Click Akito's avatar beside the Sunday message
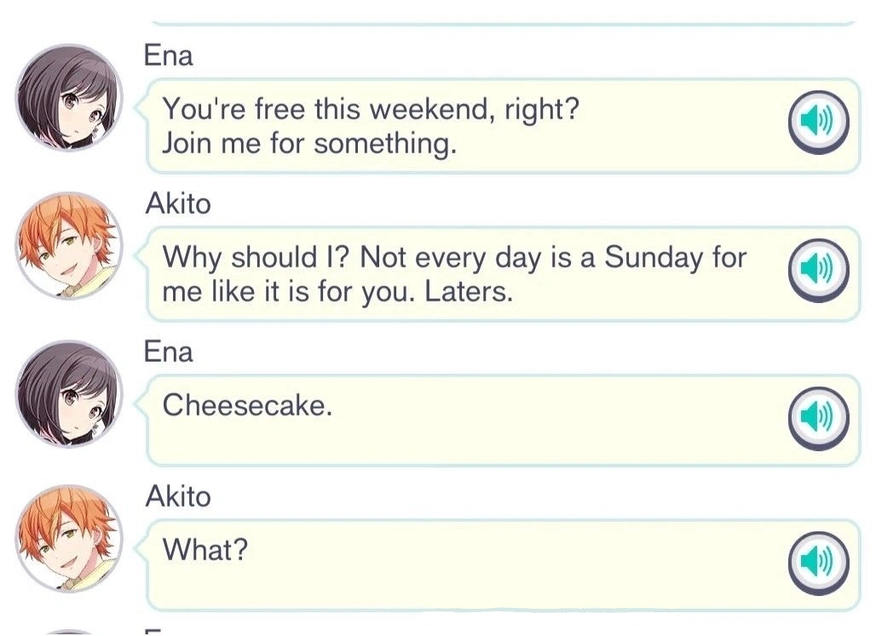The width and height of the screenshot is (876, 636). pyautogui.click(x=69, y=247)
